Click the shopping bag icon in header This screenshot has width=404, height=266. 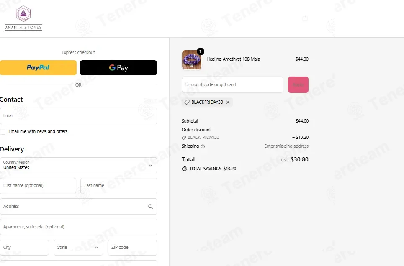[x=305, y=18]
